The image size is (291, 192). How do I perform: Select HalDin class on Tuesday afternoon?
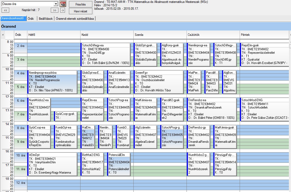click(88, 137)
